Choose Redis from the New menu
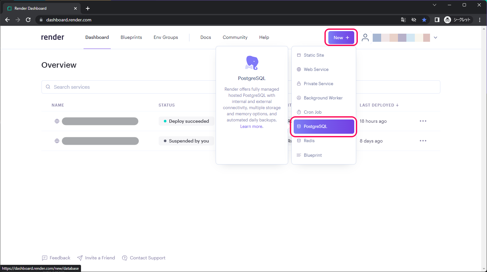Viewport: 487px width, 272px height. (324, 141)
